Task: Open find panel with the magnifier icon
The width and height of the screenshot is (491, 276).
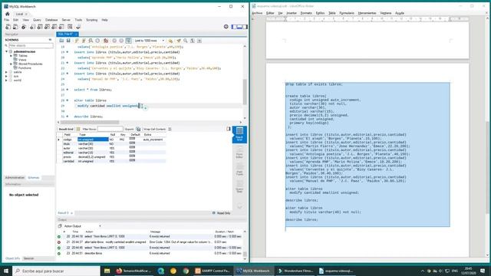Action: tap(186, 41)
